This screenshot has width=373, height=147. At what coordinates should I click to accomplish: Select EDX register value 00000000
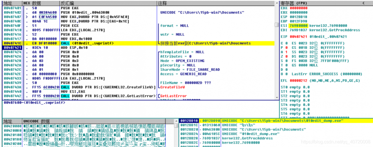tap(299, 8)
